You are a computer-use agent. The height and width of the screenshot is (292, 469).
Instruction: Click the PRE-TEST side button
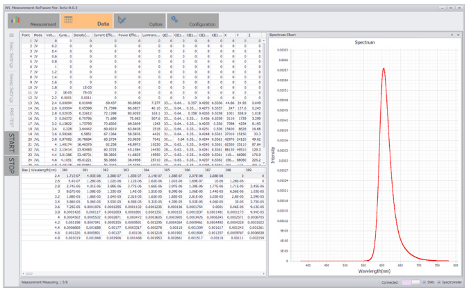12,118
